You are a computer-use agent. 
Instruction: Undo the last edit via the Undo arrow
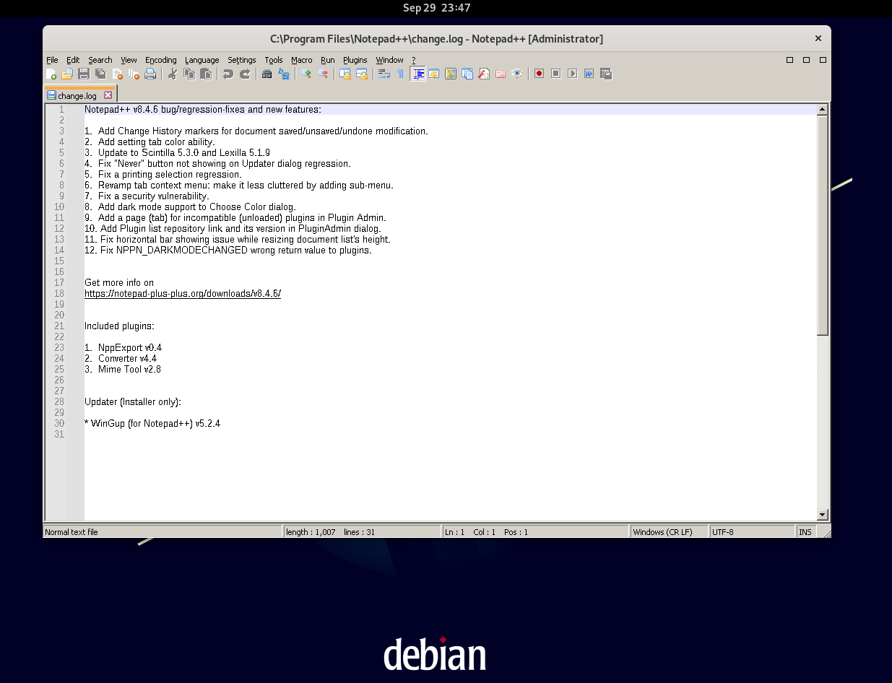click(x=228, y=73)
